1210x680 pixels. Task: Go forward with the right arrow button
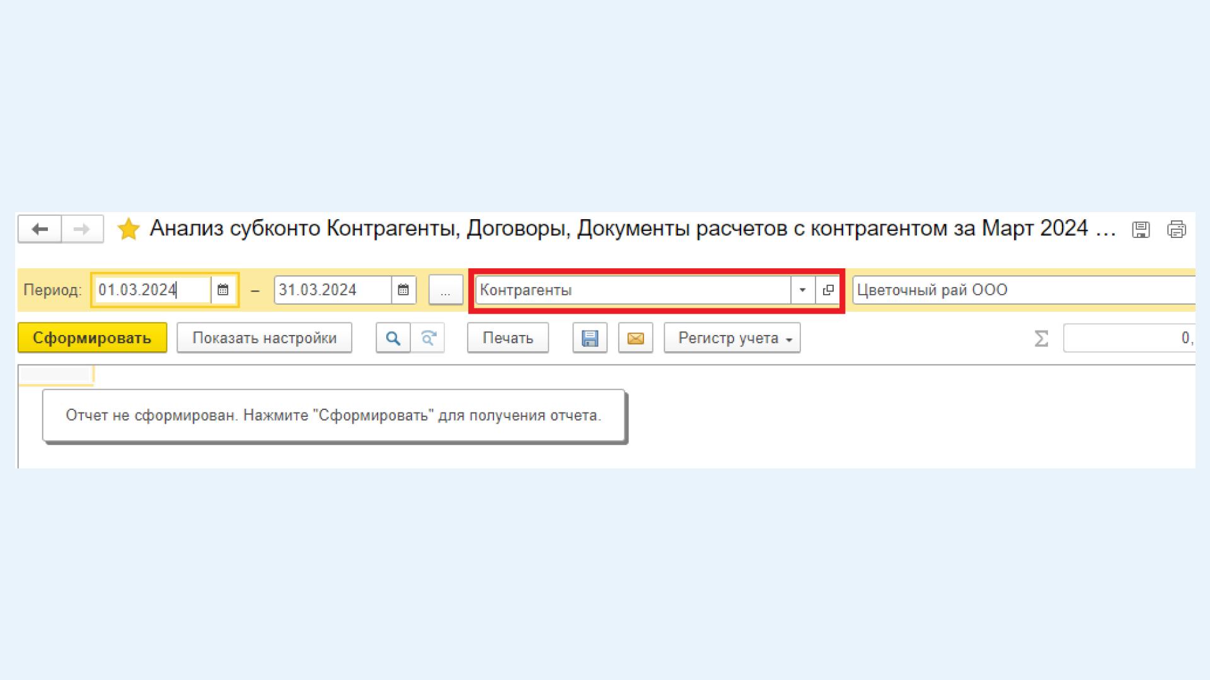(82, 229)
